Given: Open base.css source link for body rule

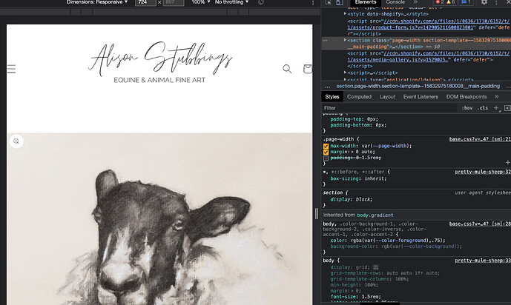Looking at the screenshot, I should 480,224.
